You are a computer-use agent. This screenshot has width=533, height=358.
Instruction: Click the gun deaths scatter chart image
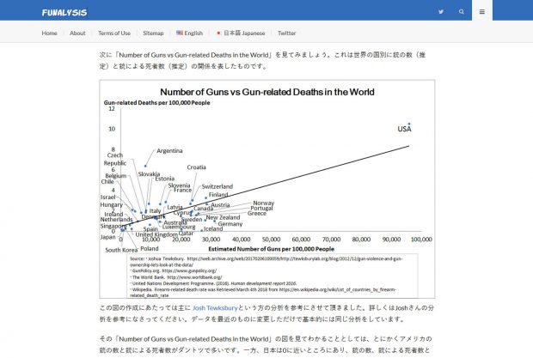267,189
